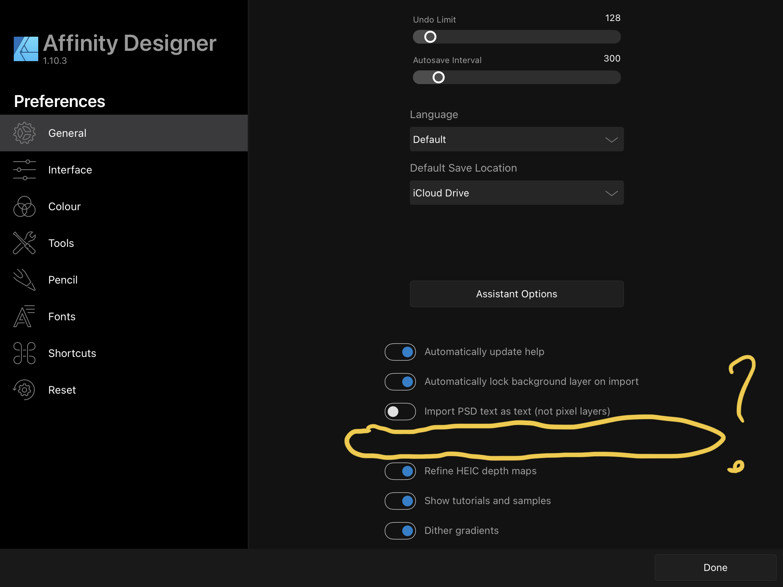Image resolution: width=783 pixels, height=587 pixels.
Task: Open Assistant Options
Action: (x=517, y=294)
